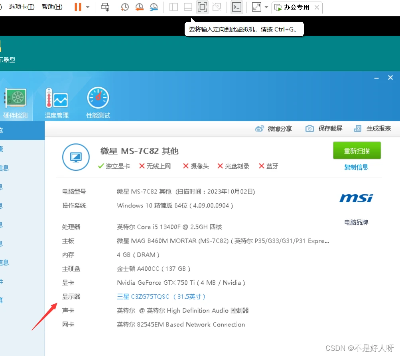
Task: Open the 选项卡(T) menu
Action: click(22, 7)
